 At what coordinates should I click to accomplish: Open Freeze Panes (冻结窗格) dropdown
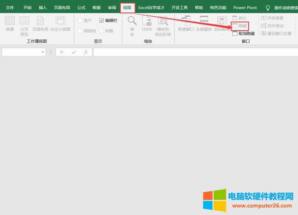pyautogui.click(x=222, y=26)
